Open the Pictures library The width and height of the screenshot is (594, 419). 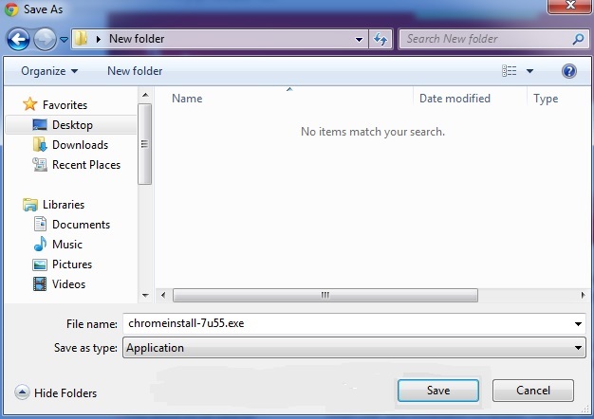[71, 264]
